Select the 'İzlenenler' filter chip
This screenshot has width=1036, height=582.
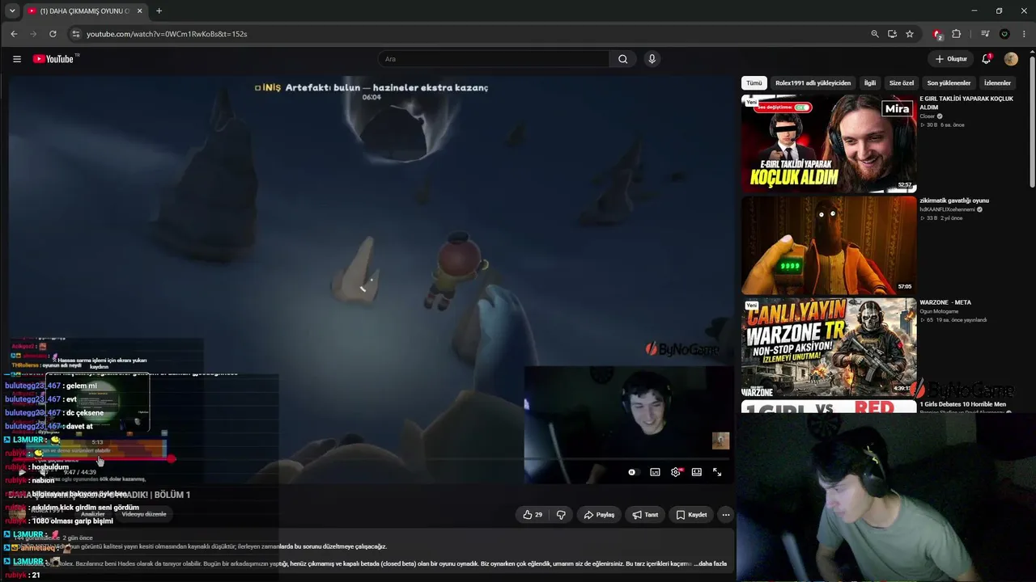click(x=997, y=83)
